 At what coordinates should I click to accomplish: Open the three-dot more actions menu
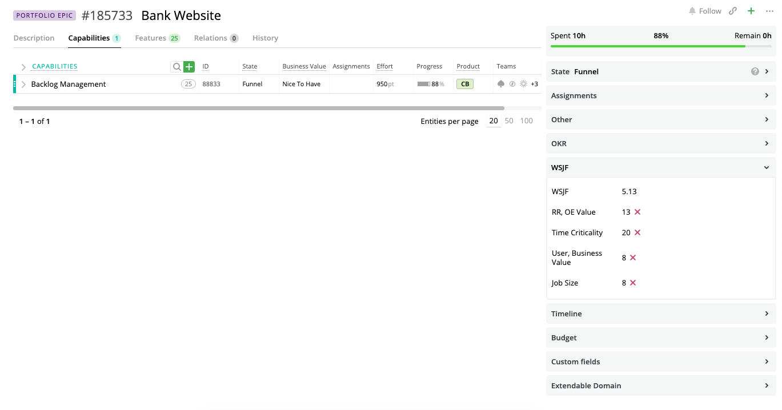point(769,11)
